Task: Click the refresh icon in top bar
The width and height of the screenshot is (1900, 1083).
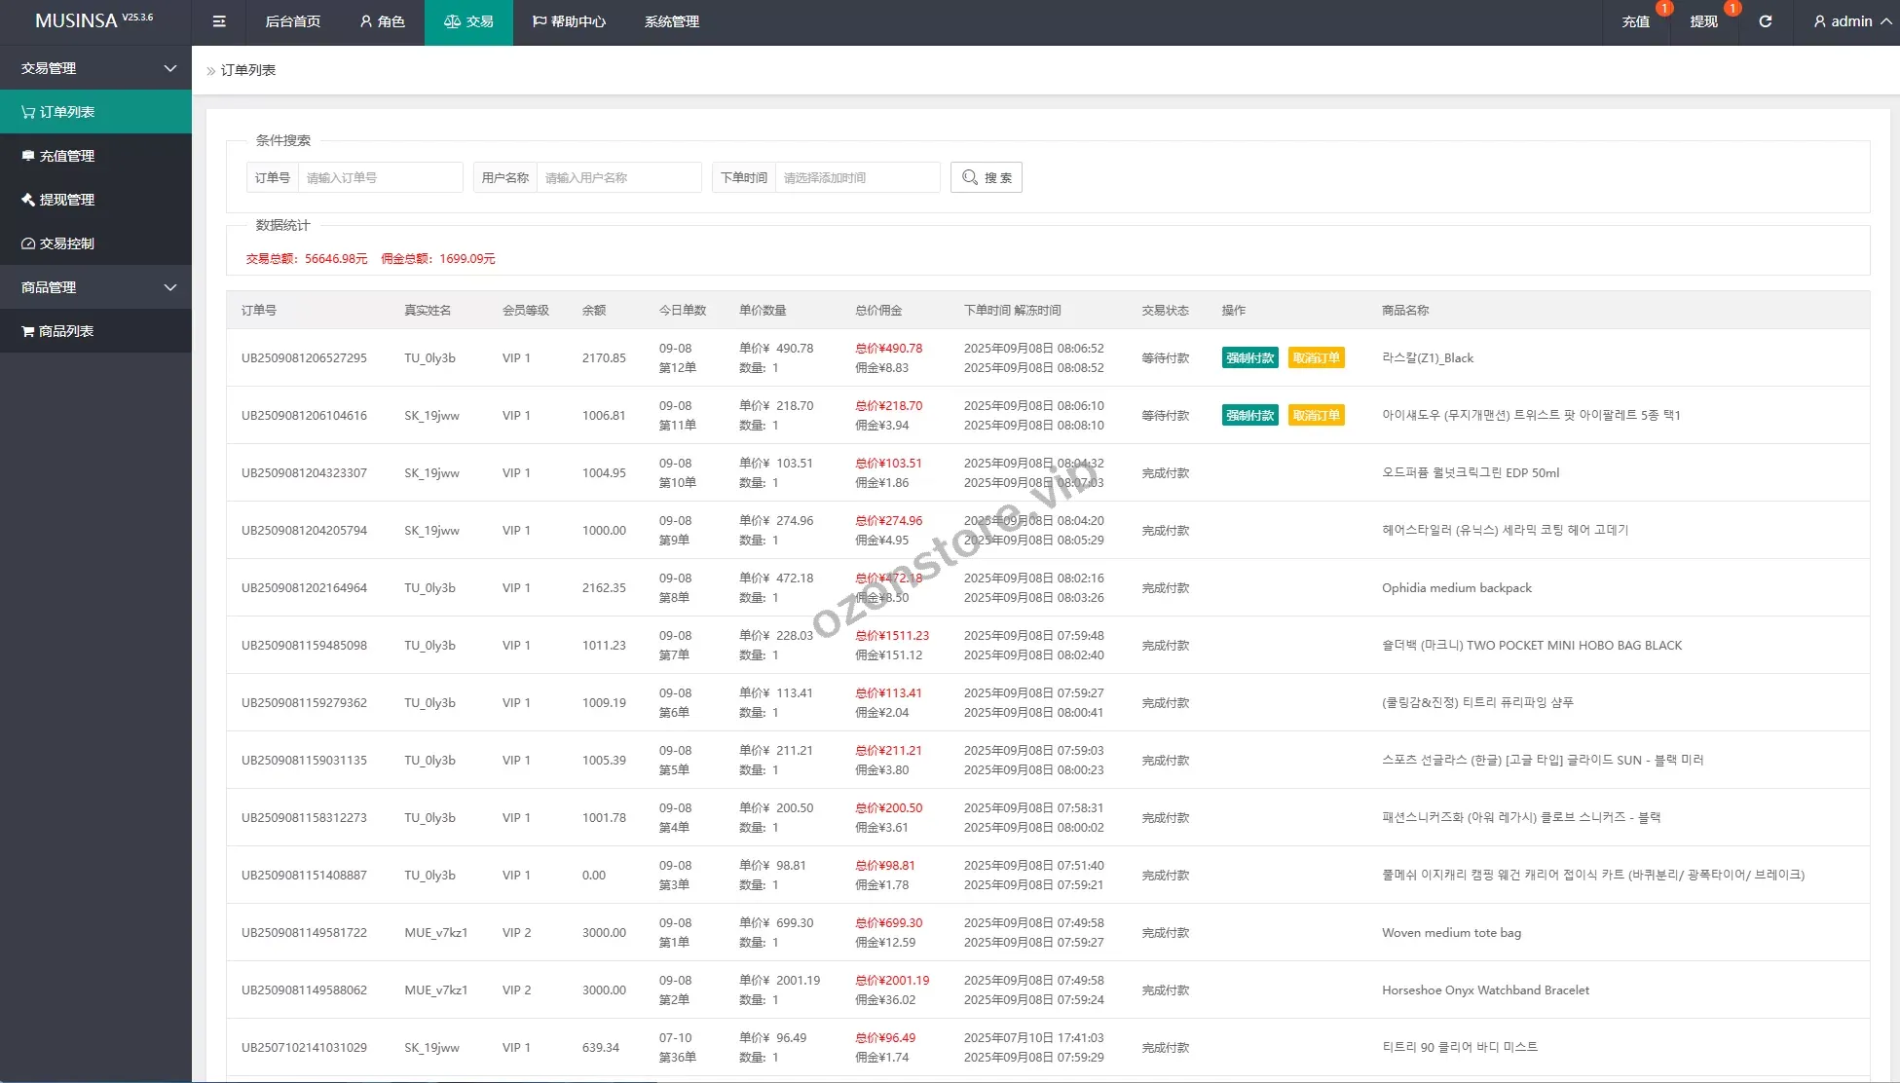Action: coord(1765,21)
